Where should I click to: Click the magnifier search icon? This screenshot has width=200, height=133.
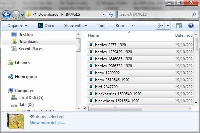coord(194,14)
